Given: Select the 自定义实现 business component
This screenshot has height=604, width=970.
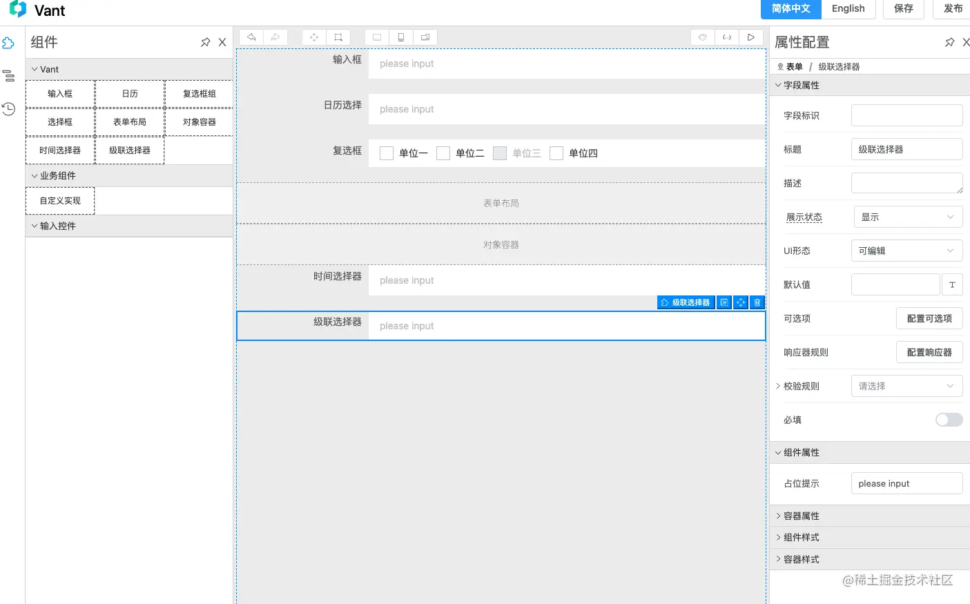Looking at the screenshot, I should click(60, 201).
